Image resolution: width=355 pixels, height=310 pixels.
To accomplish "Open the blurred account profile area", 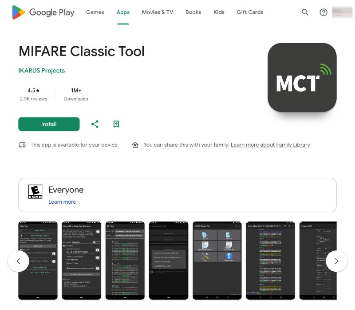I will pyautogui.click(x=342, y=12).
